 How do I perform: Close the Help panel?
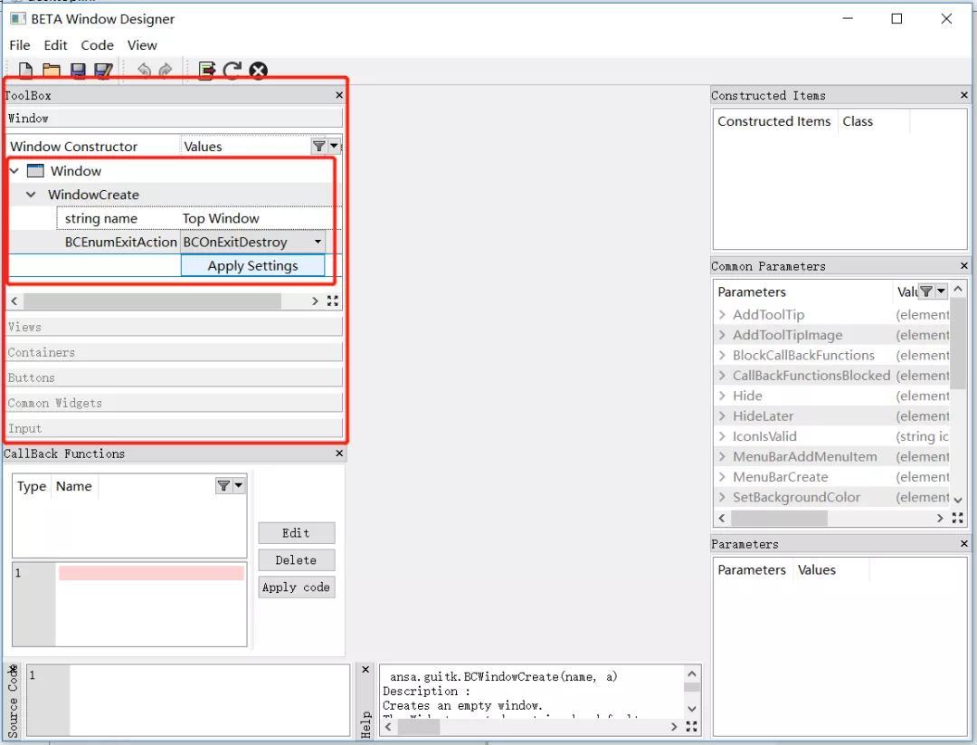tap(365, 670)
